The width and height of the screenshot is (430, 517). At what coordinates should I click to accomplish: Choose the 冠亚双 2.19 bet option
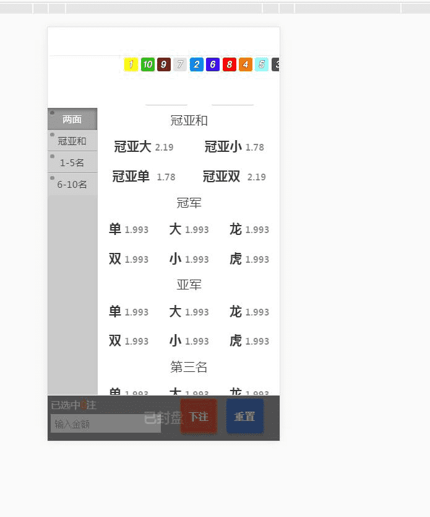[234, 177]
